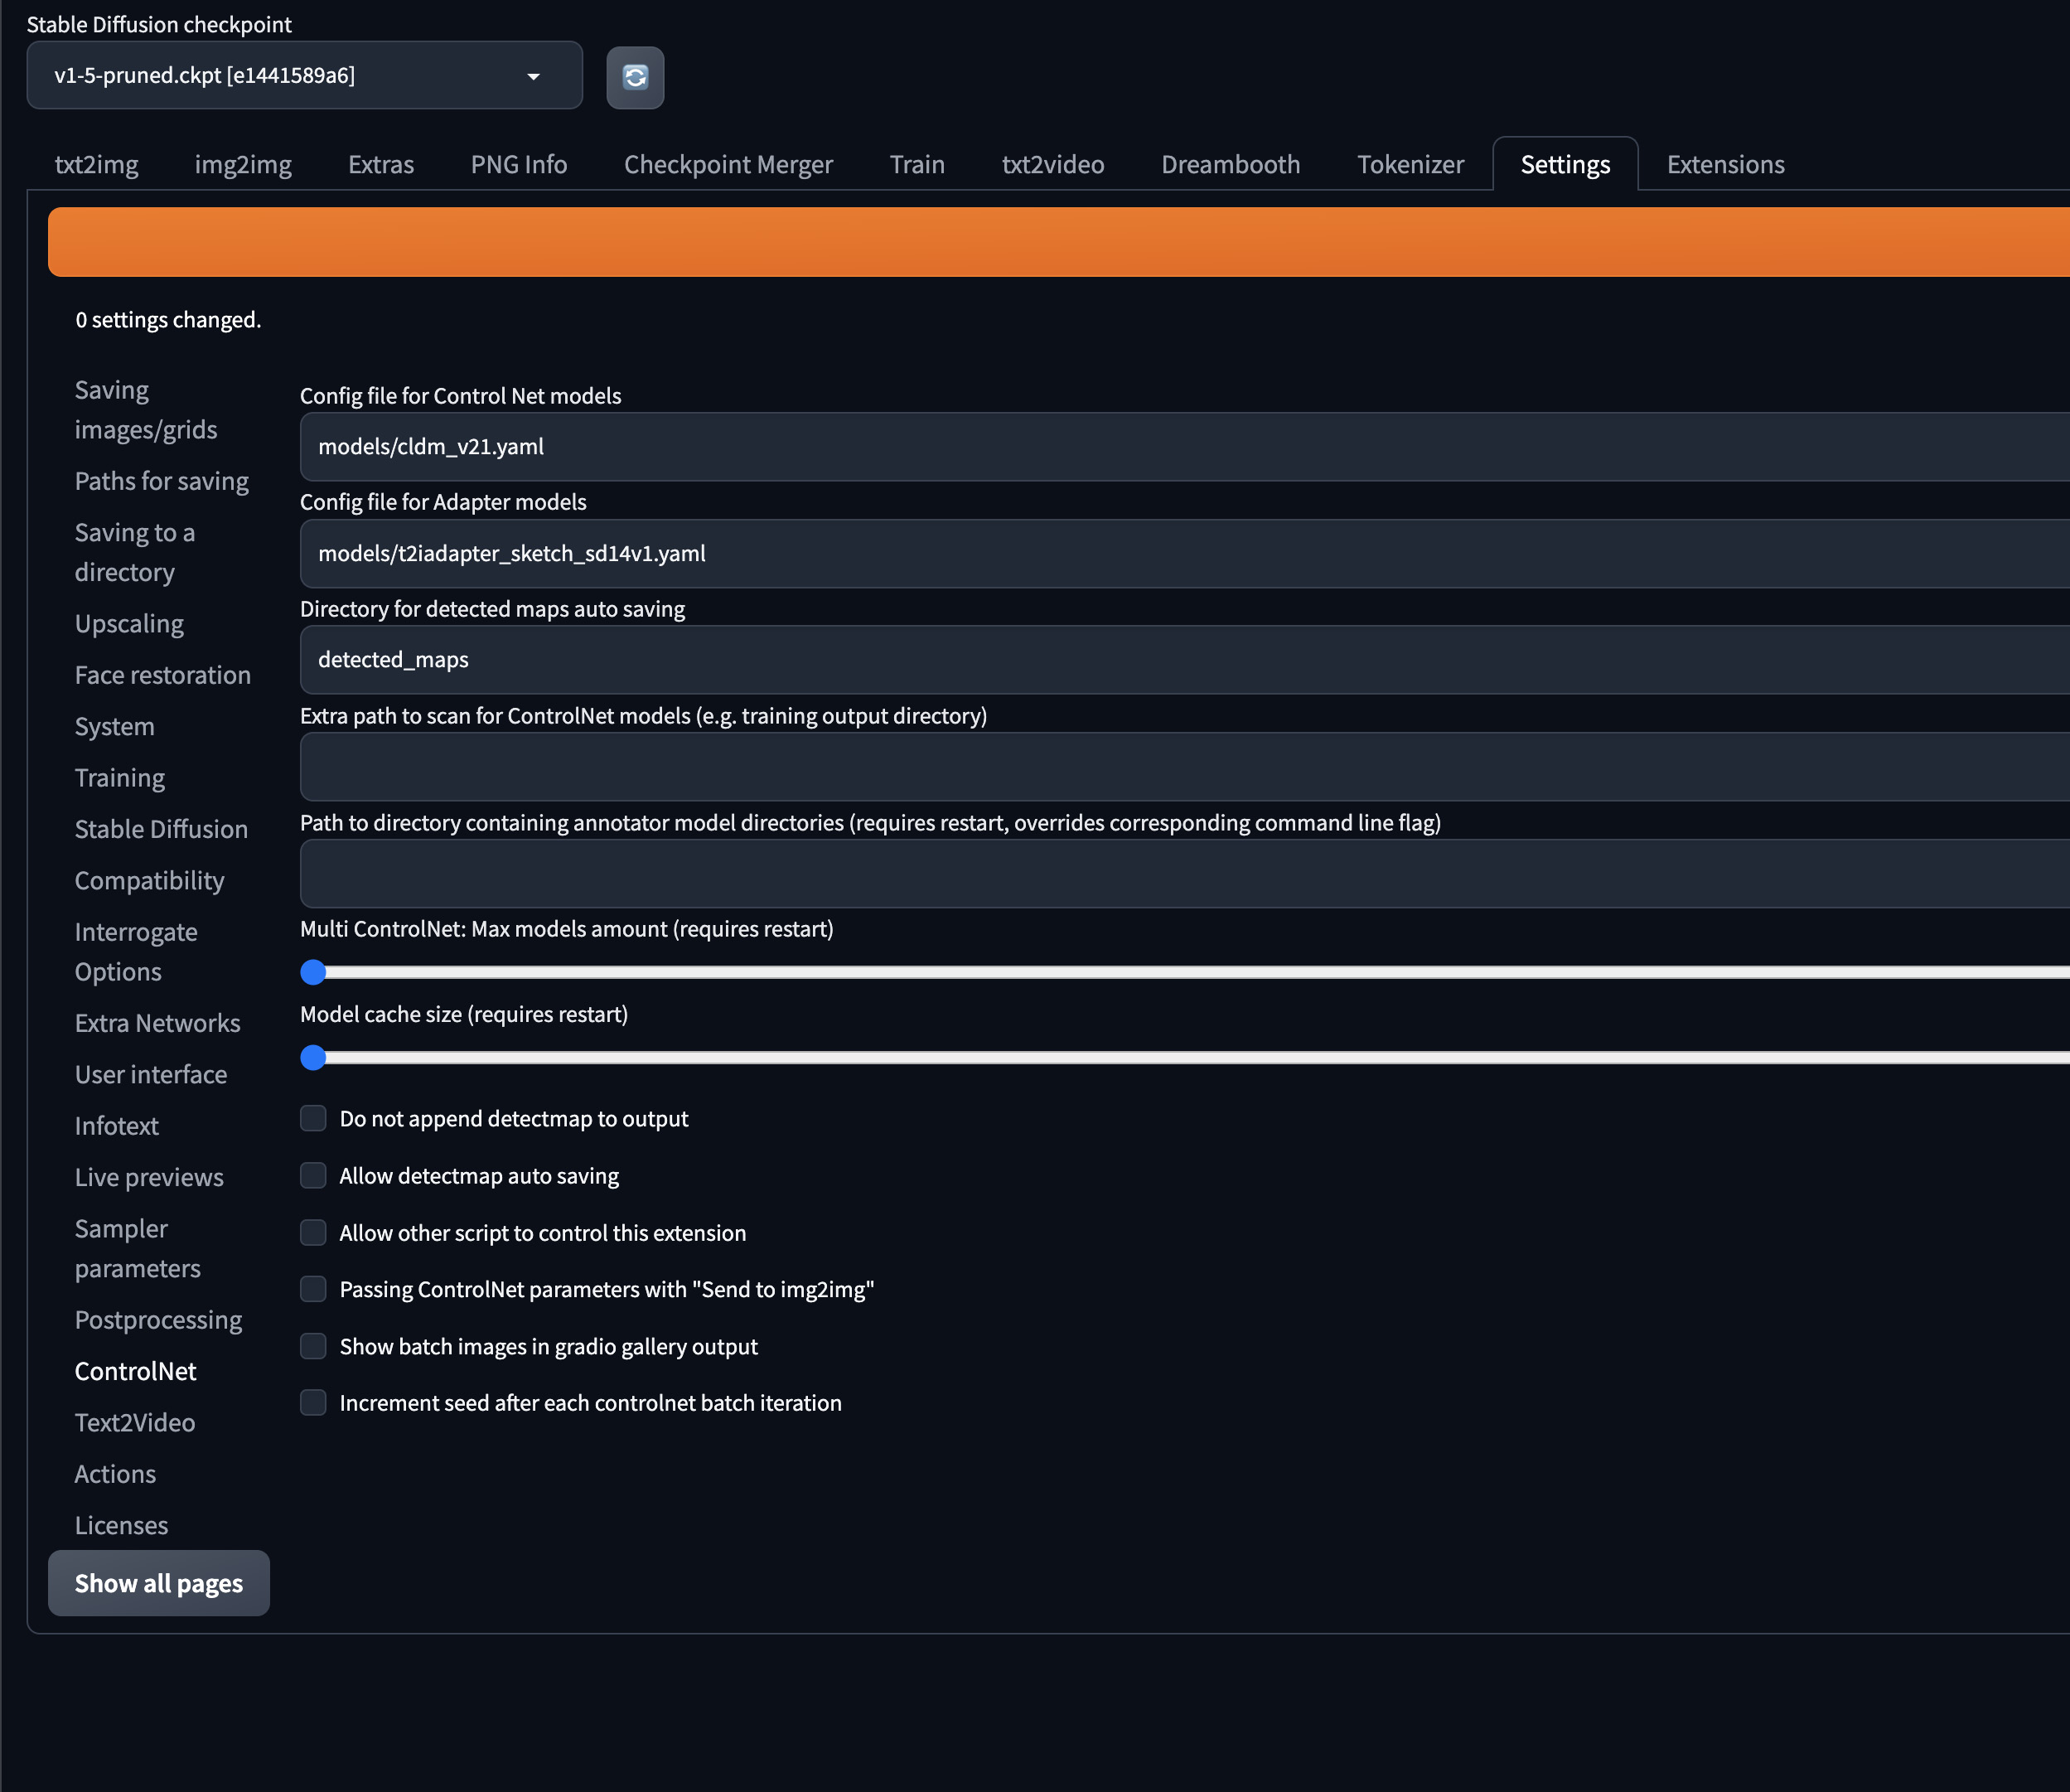Toggle 'Show batch images in gradio gallery output'
Screen dimensions: 2070x1792
tap(313, 1346)
